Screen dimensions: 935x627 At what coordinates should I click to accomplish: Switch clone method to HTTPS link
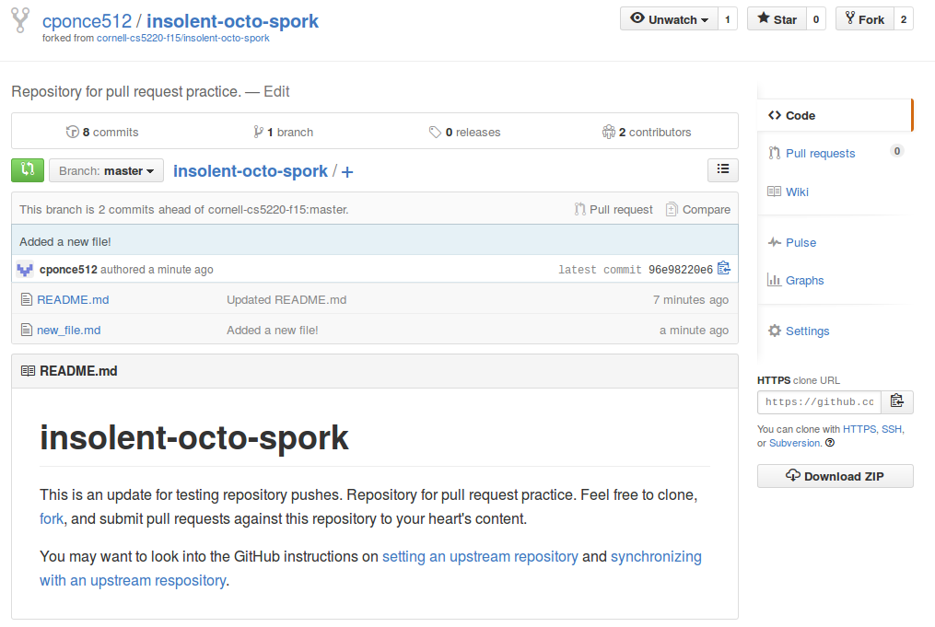coord(859,429)
